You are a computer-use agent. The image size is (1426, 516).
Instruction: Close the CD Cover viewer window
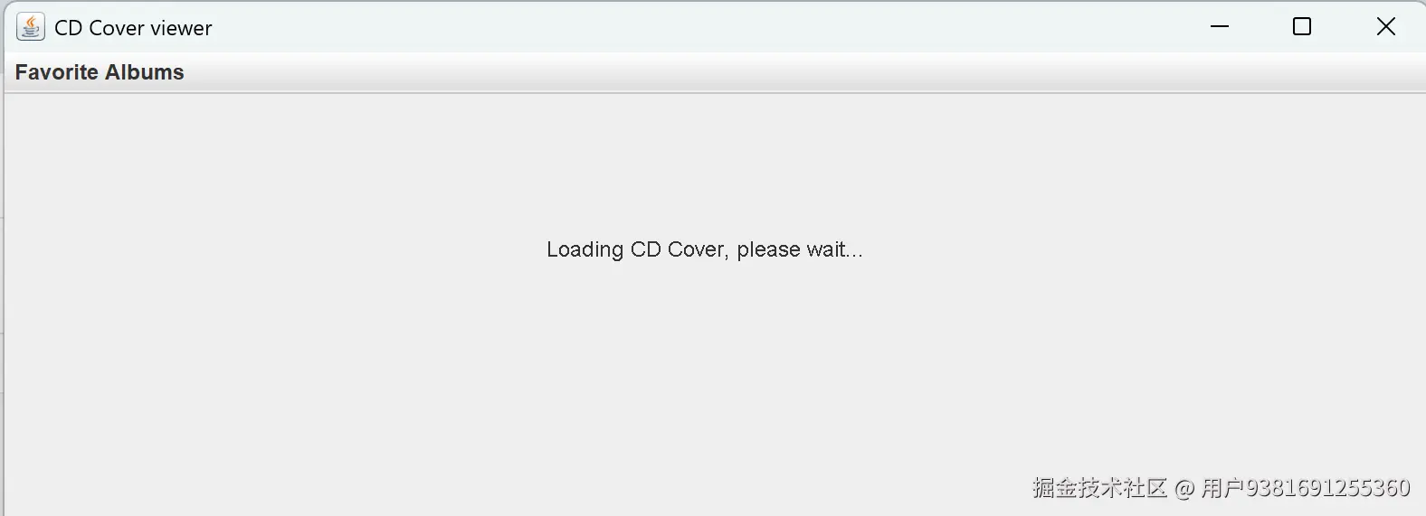point(1385,27)
